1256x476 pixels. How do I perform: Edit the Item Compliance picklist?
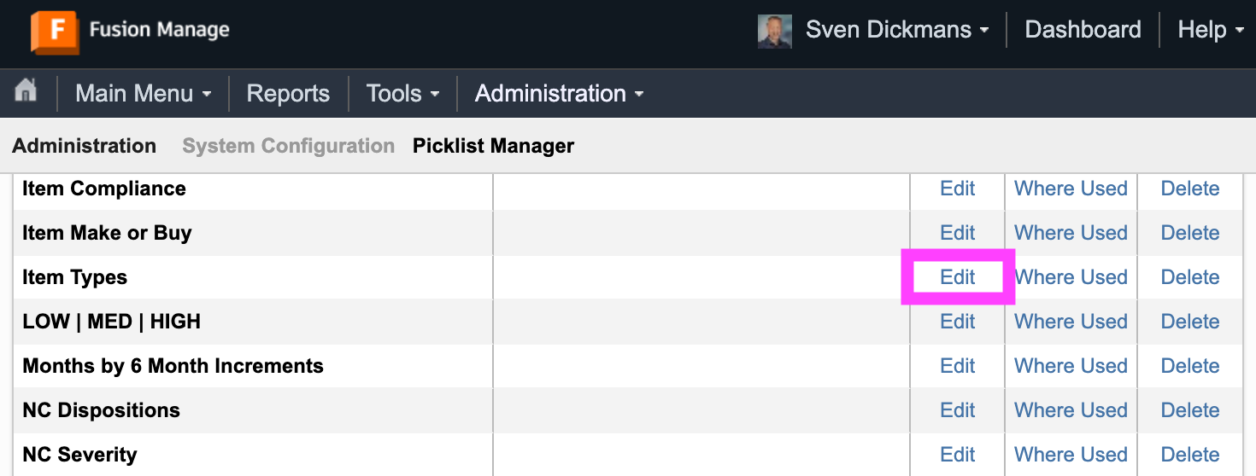pos(957,189)
